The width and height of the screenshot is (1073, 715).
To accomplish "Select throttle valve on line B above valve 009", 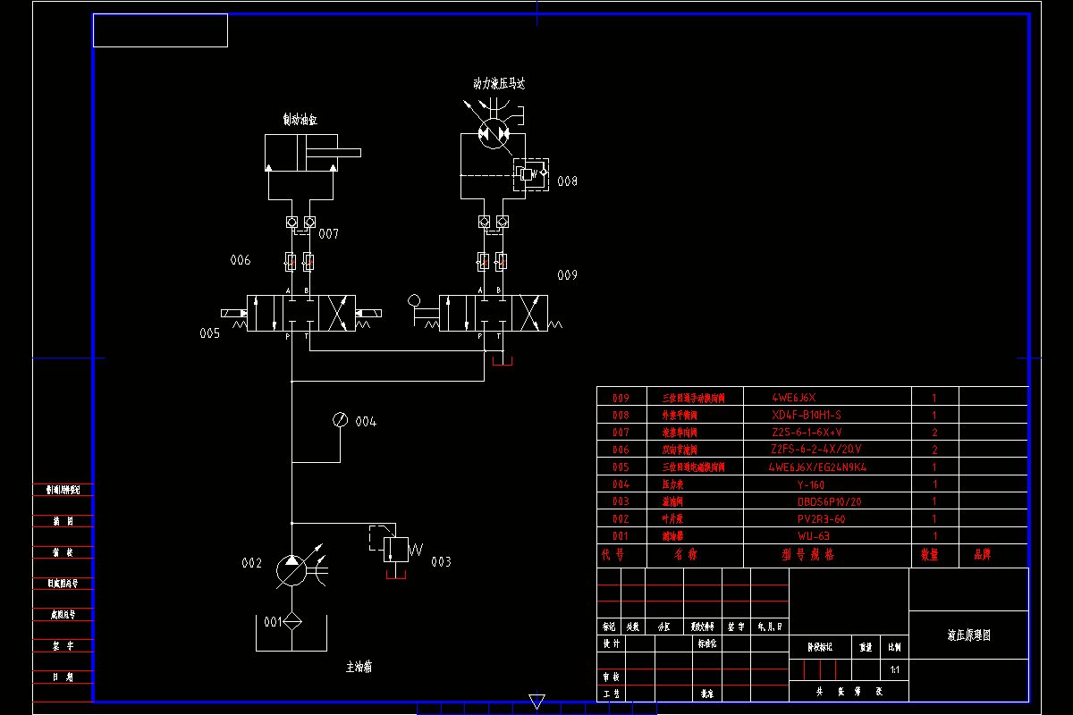I will 501,262.
